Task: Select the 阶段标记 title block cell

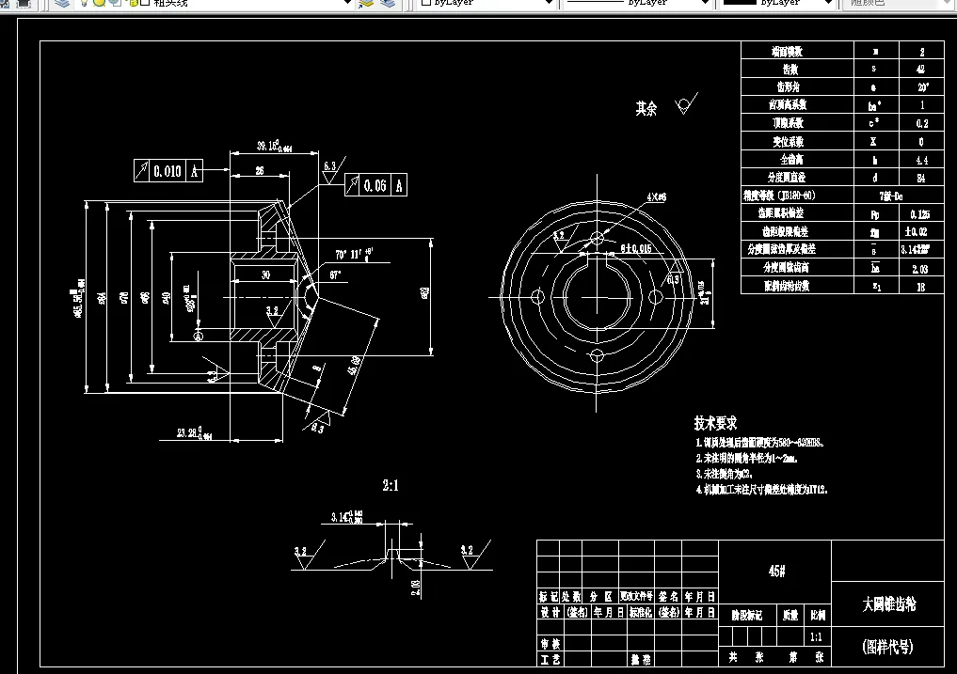Action: tap(747, 616)
